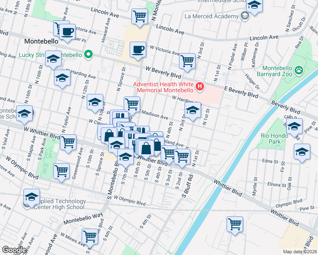Image resolution: width=318 pixels, height=255 pixels.
Task: Select the coffee cup marker near Montebello label
Action: [x=68, y=32]
